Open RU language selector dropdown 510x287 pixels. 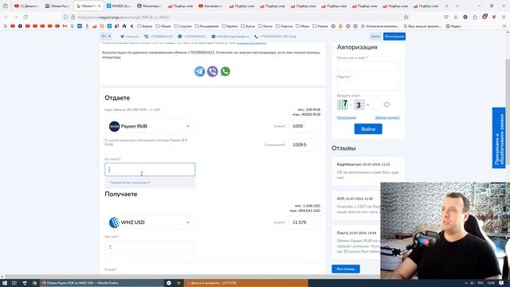tap(106, 37)
